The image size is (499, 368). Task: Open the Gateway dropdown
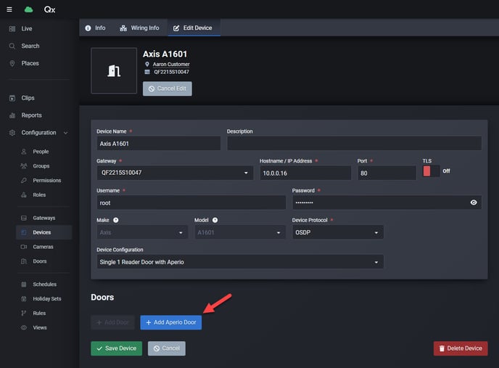click(x=175, y=173)
